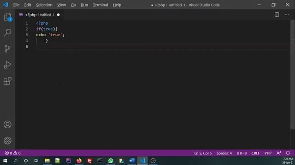The height and width of the screenshot is (165, 295).
Task: Open Windows search from taskbar
Action: (x=16, y=161)
